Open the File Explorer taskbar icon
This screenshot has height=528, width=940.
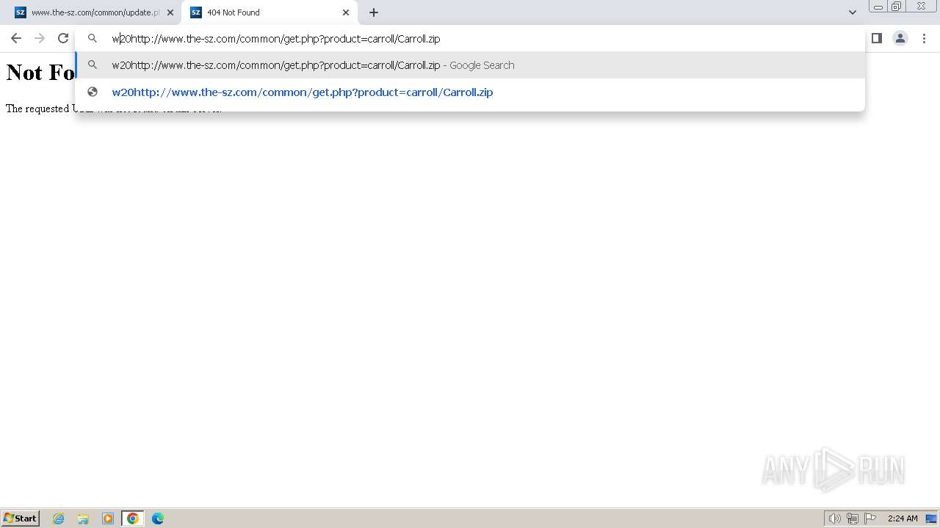(83, 518)
